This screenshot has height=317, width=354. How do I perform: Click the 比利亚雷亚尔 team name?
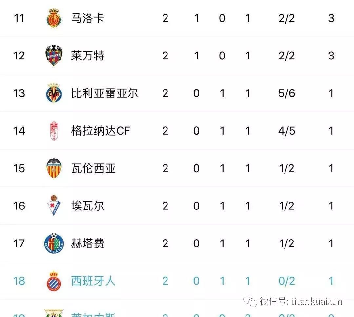click(105, 93)
